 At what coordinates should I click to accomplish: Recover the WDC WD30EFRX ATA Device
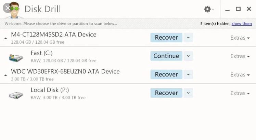(166, 74)
